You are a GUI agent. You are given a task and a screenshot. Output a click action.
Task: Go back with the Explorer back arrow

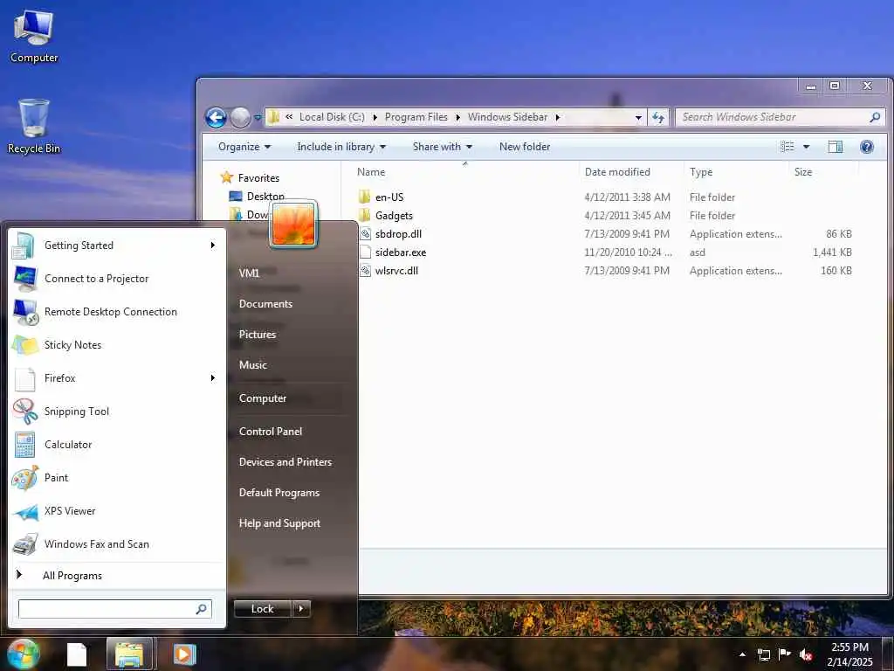pos(217,118)
